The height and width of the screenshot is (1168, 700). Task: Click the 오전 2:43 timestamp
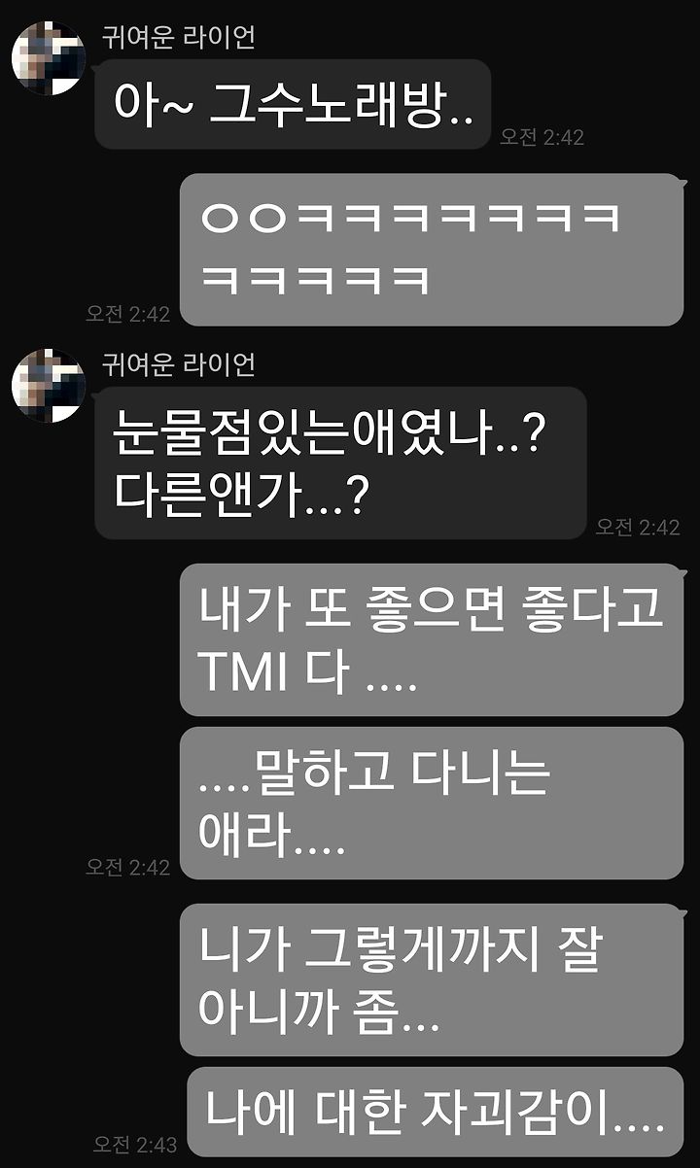pos(135,1144)
